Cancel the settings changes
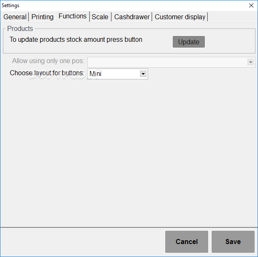The image size is (258, 257). coord(186,242)
